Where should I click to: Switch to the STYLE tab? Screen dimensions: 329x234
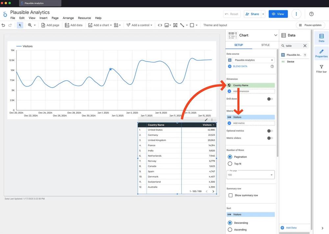pos(265,45)
